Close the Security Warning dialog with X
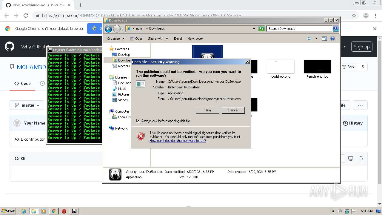382x215 pixels. pos(247,62)
